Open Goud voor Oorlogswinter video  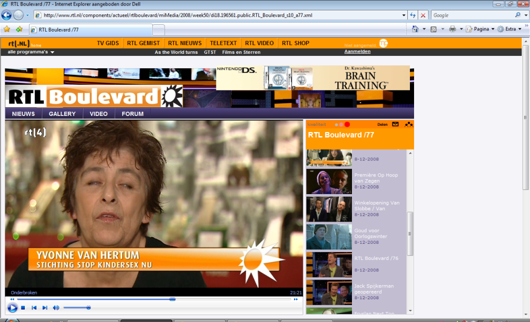pyautogui.click(x=329, y=237)
